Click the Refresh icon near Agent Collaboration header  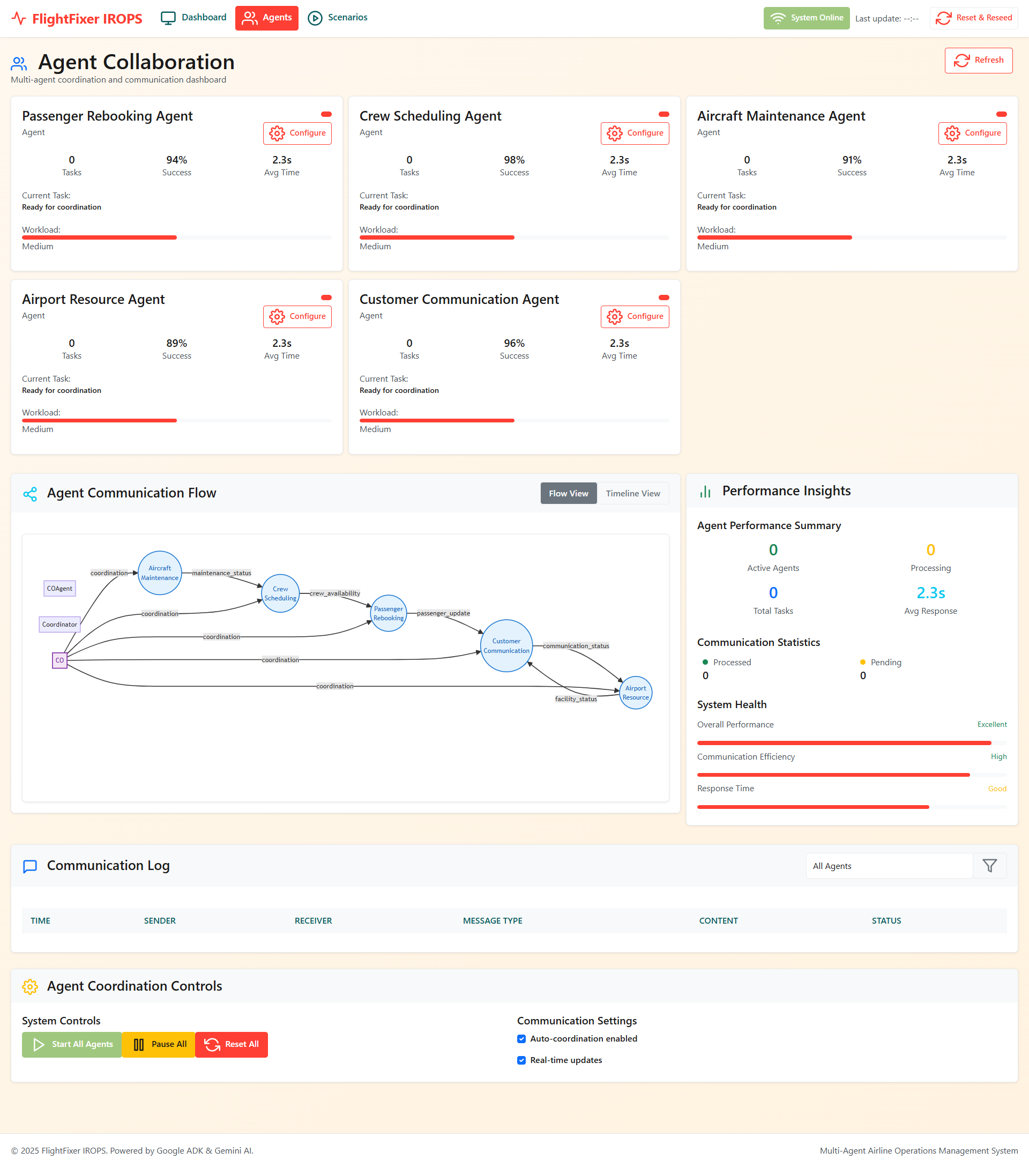click(x=962, y=60)
